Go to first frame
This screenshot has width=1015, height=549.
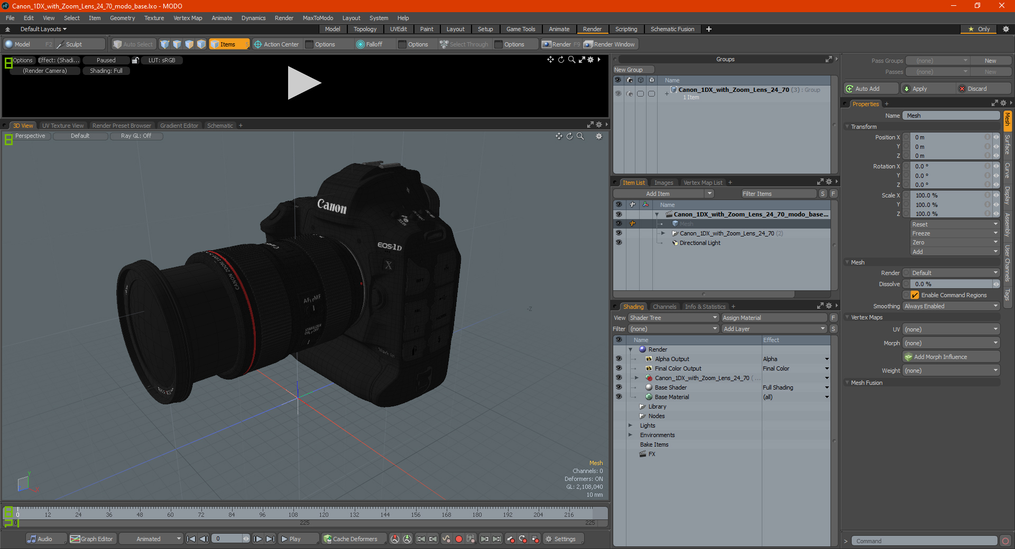coord(191,539)
